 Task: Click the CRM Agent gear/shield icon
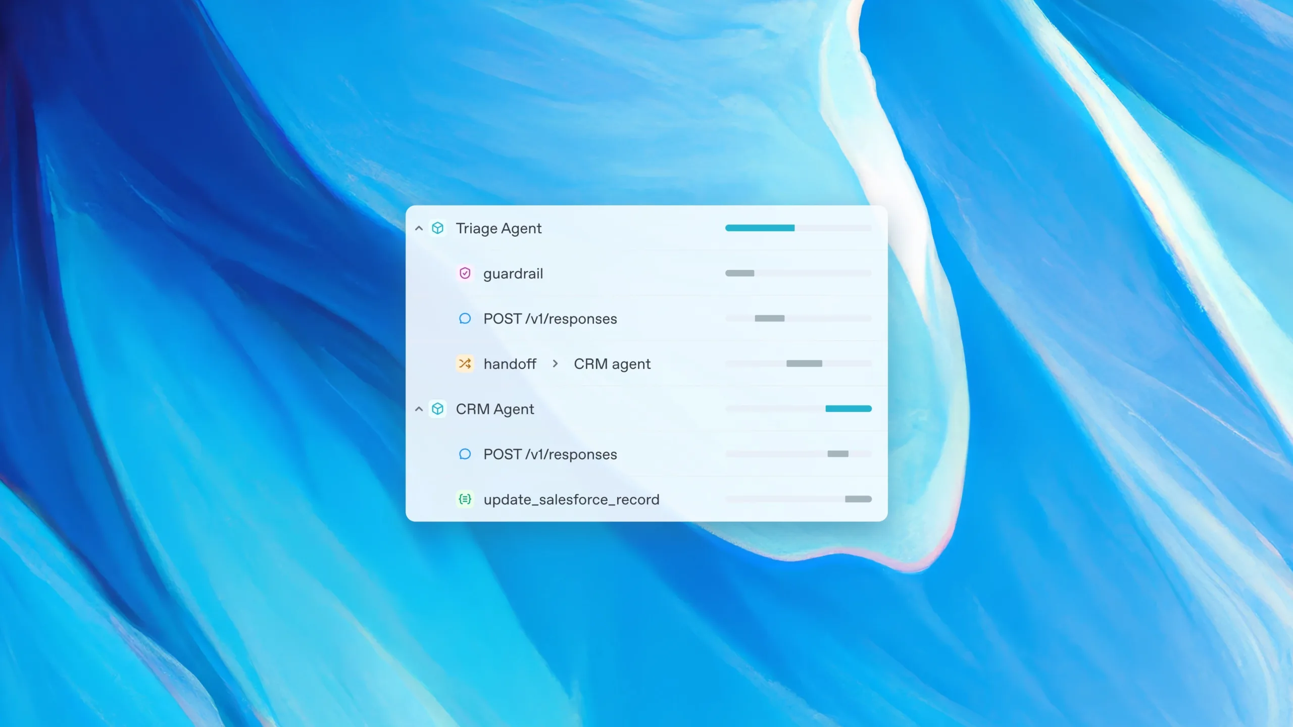437,409
